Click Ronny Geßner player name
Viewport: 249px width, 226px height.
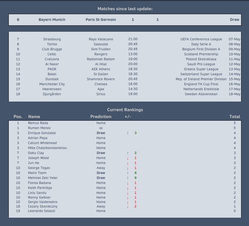coord(39,198)
